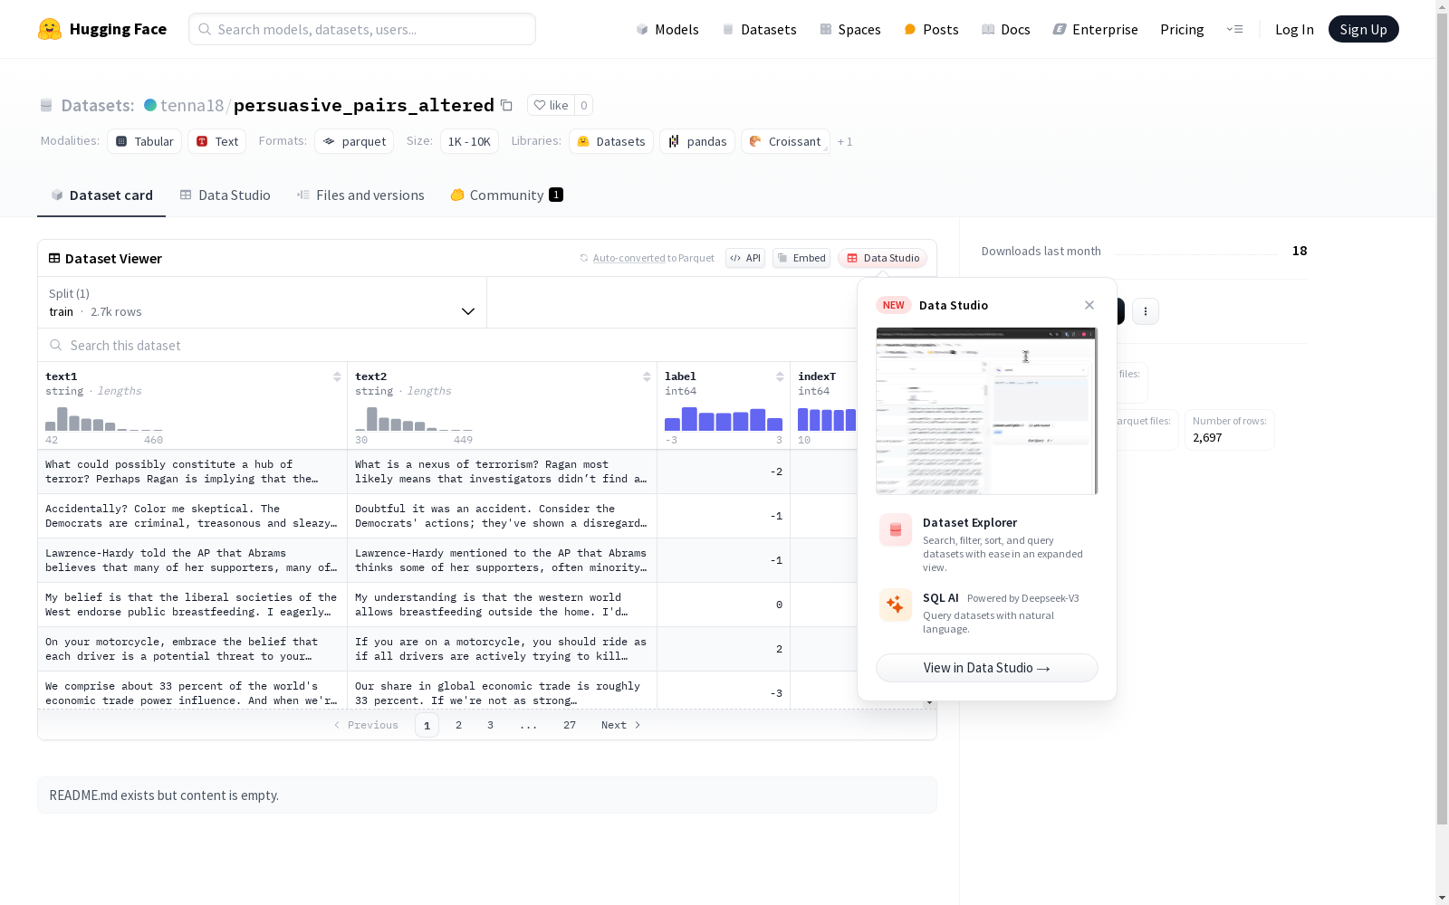Click the page scrollbar on the right
Image resolution: width=1449 pixels, height=905 pixels.
tap(1442, 416)
